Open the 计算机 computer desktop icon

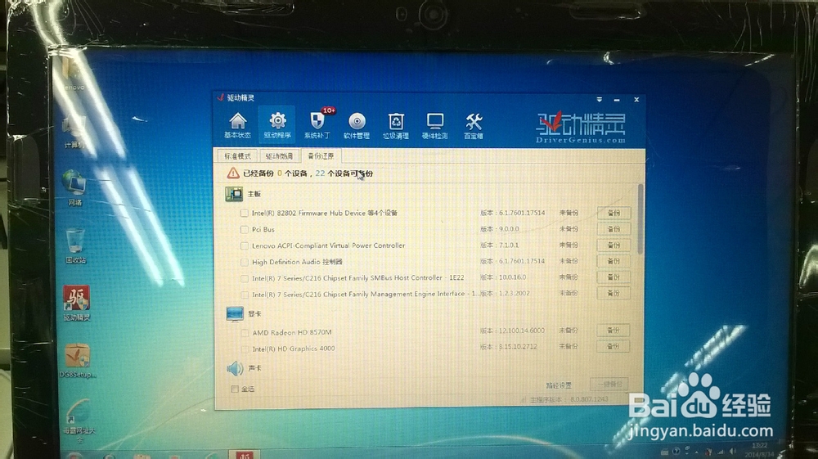[x=74, y=132]
